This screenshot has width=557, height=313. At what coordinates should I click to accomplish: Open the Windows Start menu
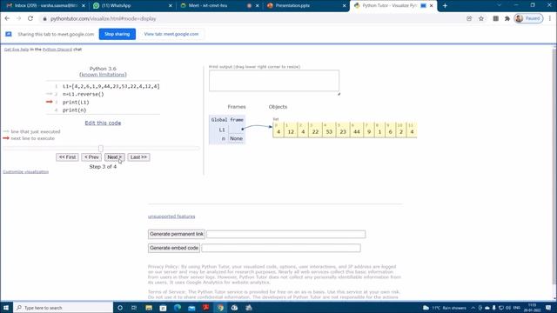coord(6,308)
